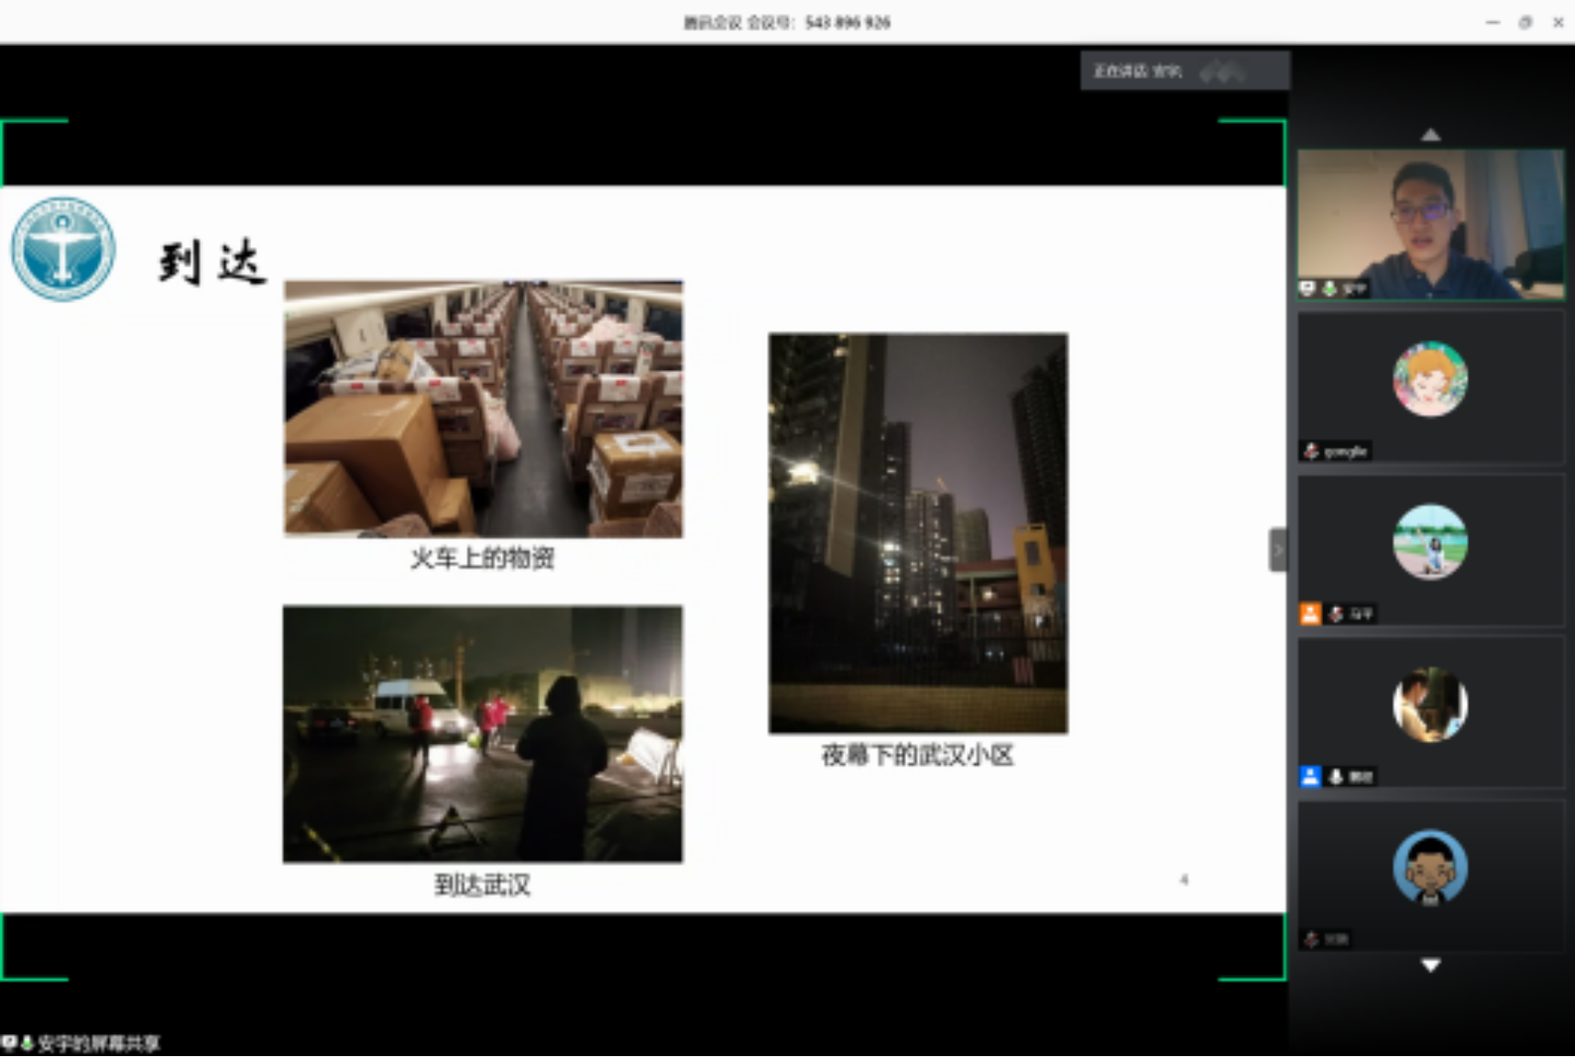Minimize the Tencent Meeting window

pos(1493,22)
